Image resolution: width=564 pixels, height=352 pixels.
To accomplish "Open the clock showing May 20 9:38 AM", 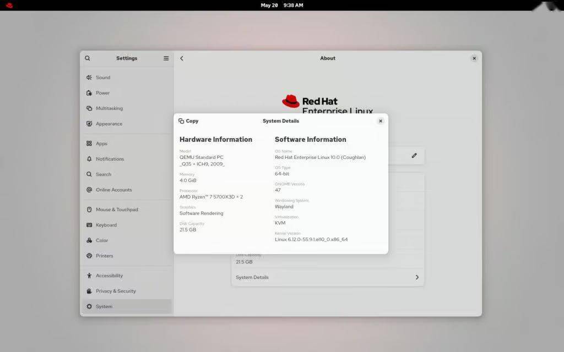I will coord(281,5).
